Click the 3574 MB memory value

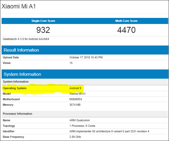[x=75, y=105]
